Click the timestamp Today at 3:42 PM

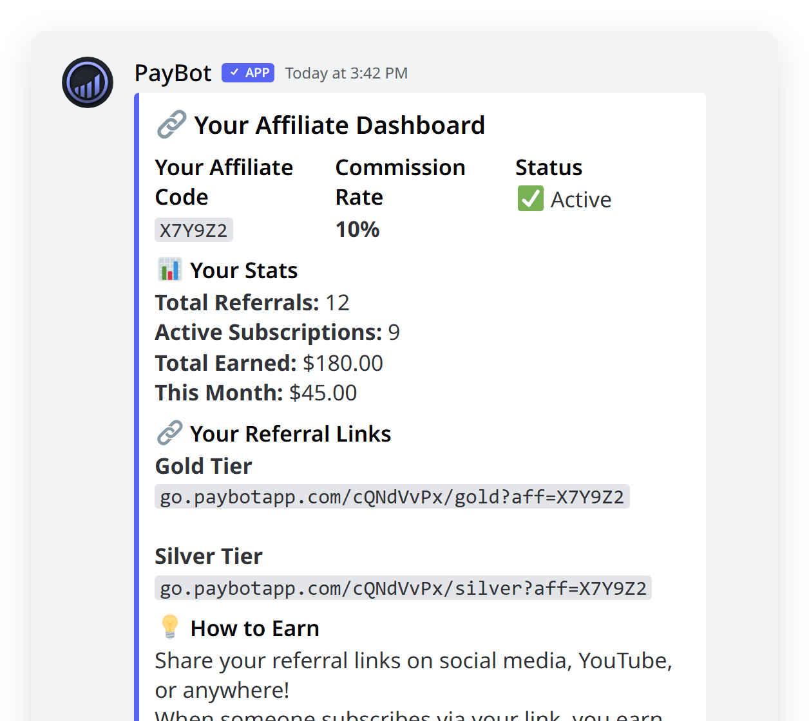click(347, 73)
